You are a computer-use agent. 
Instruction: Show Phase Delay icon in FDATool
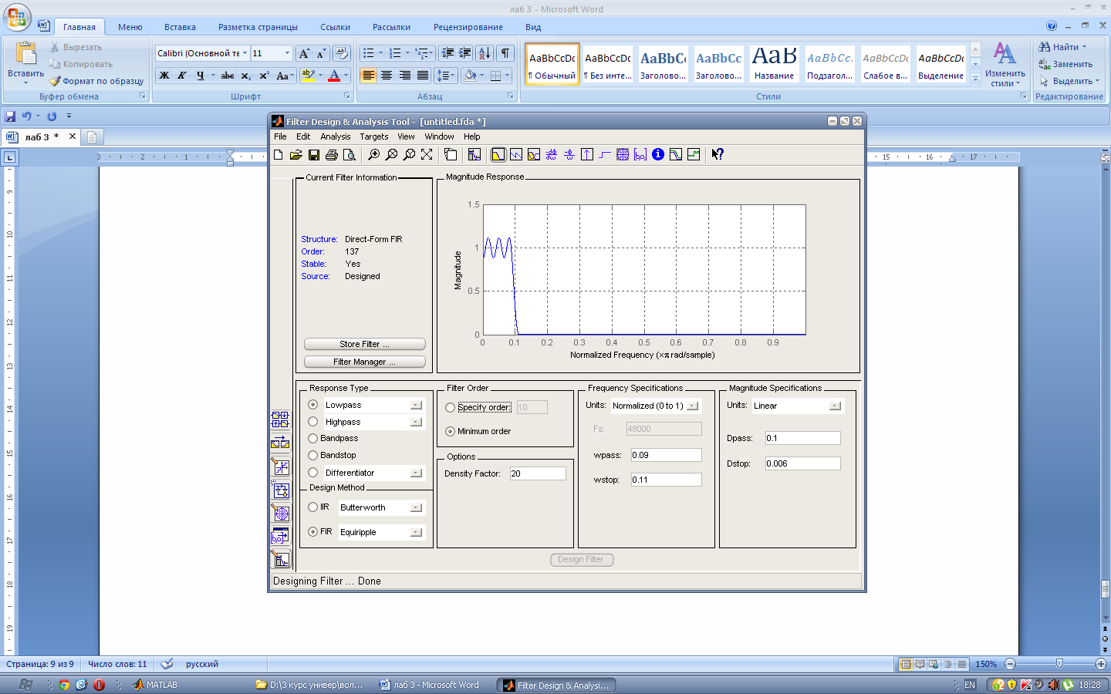tap(569, 155)
